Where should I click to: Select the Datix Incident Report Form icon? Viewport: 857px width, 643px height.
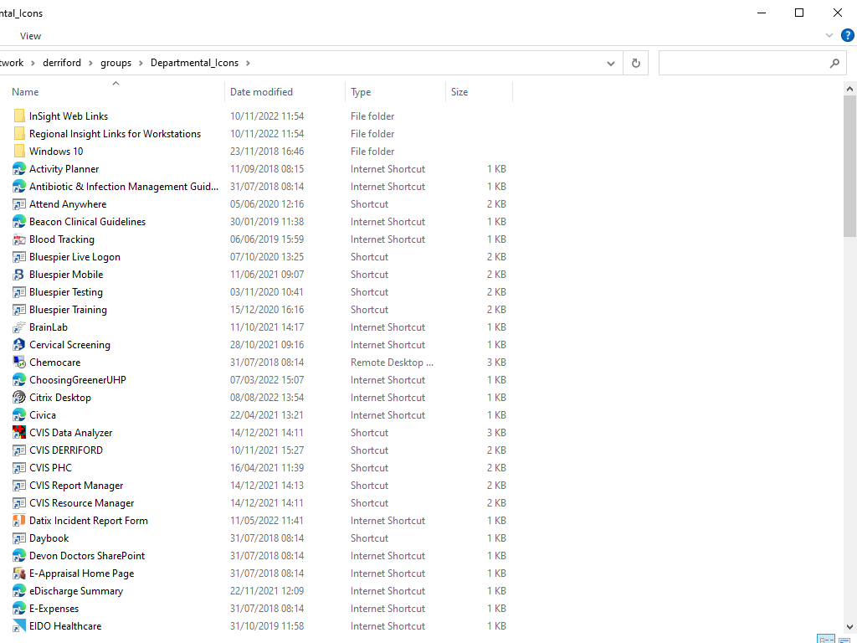coord(19,521)
